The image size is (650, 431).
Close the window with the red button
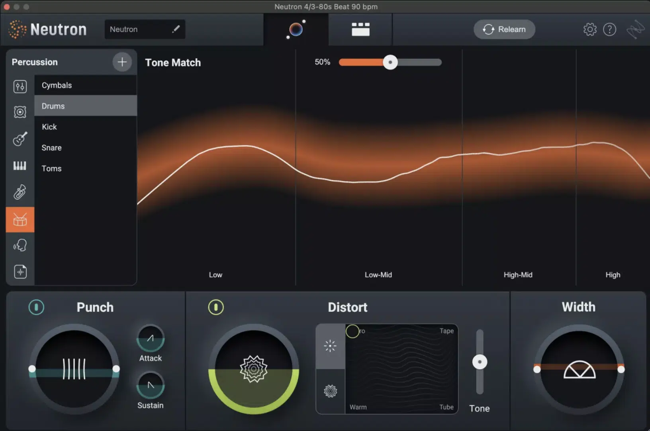click(x=7, y=6)
